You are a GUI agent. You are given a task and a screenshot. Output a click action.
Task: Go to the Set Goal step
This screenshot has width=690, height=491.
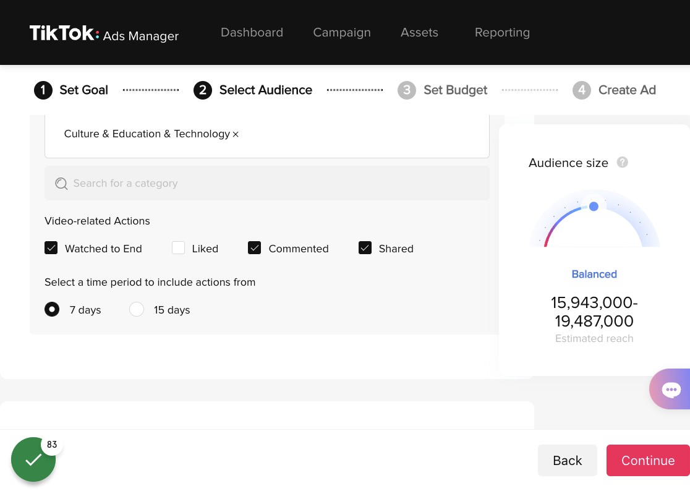[x=83, y=90]
